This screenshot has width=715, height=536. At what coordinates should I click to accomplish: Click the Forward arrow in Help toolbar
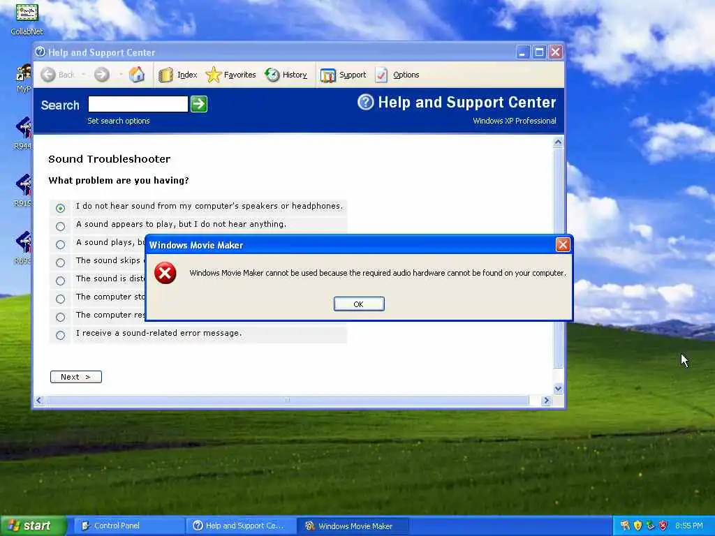coord(102,74)
